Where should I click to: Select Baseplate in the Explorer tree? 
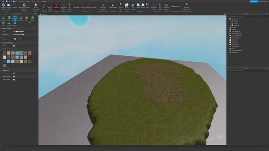(x=236, y=25)
